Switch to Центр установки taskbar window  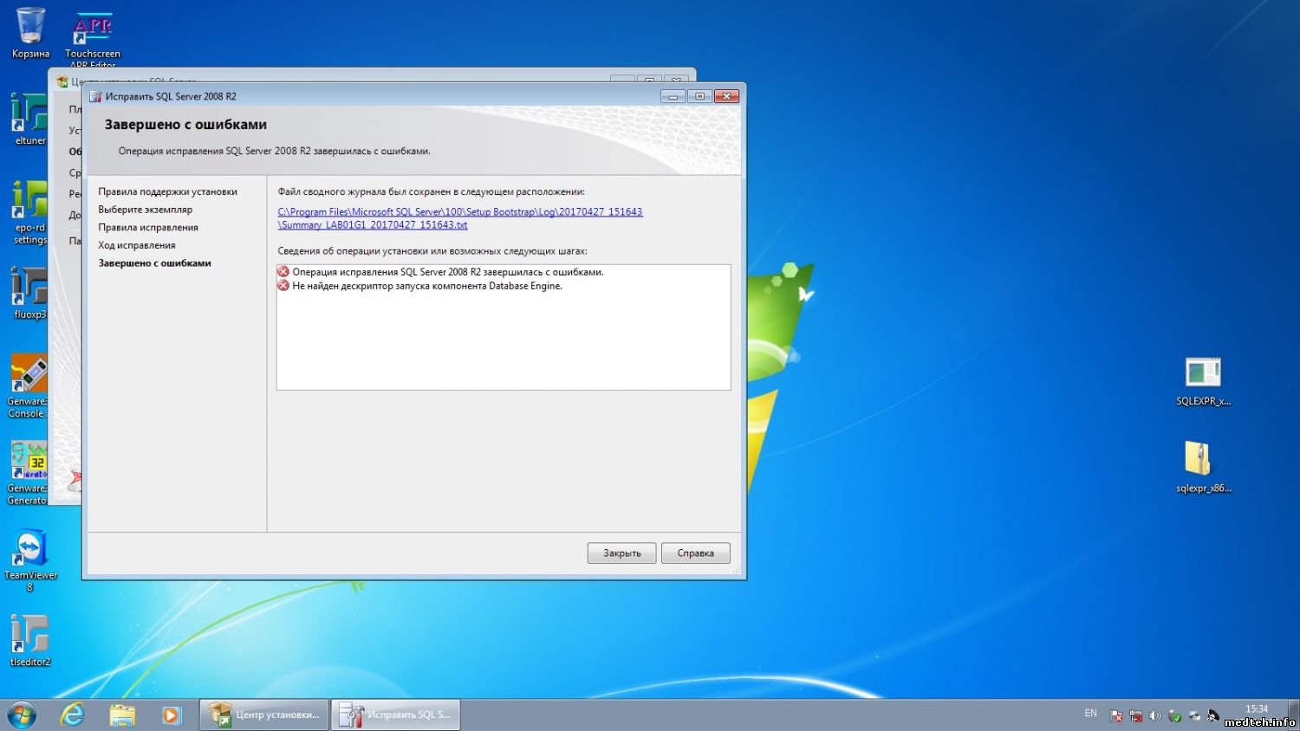point(265,715)
